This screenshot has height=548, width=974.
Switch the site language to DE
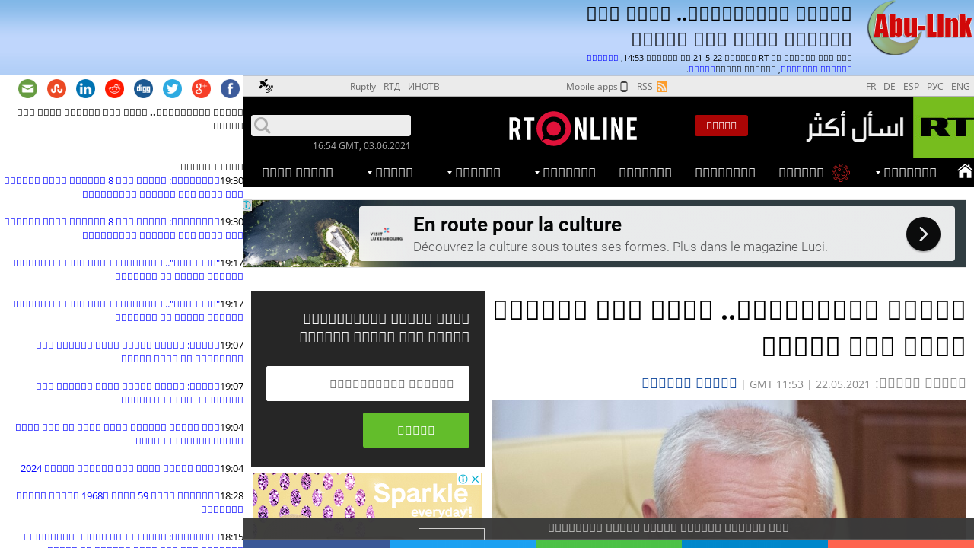coord(889,87)
